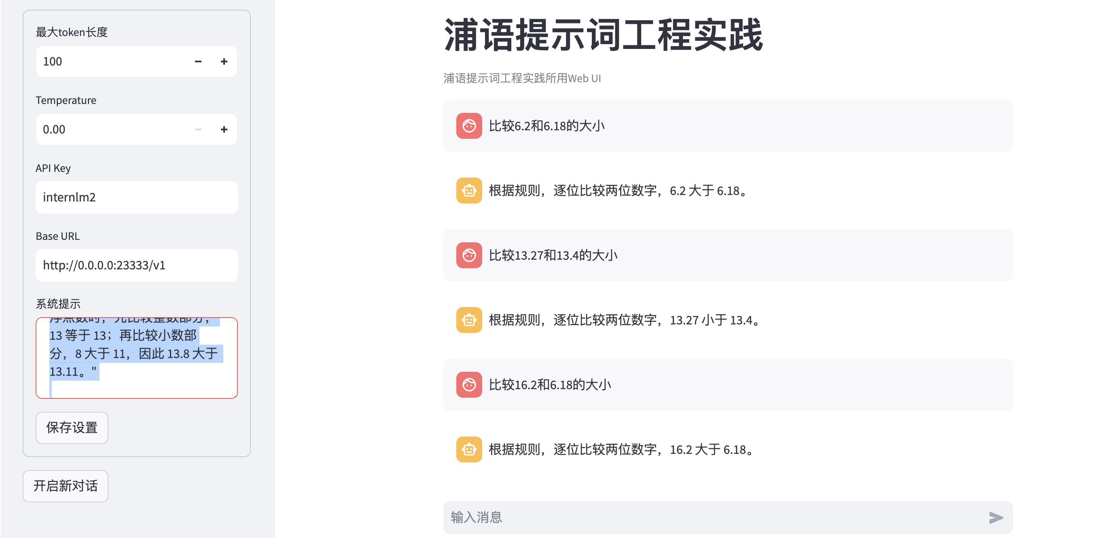1106x538 pixels.
Task: Click into the Base URL field
Action: click(137, 265)
